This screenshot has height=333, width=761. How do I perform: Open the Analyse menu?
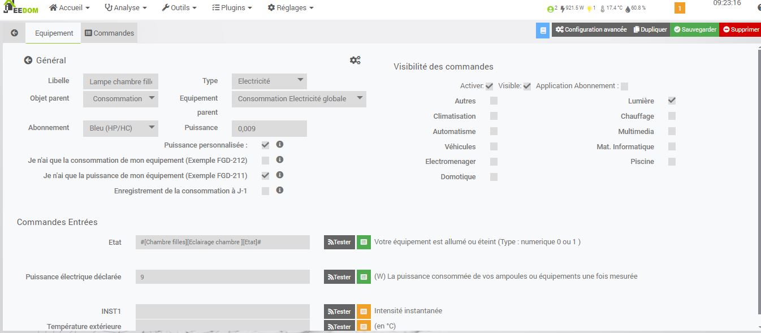126,8
